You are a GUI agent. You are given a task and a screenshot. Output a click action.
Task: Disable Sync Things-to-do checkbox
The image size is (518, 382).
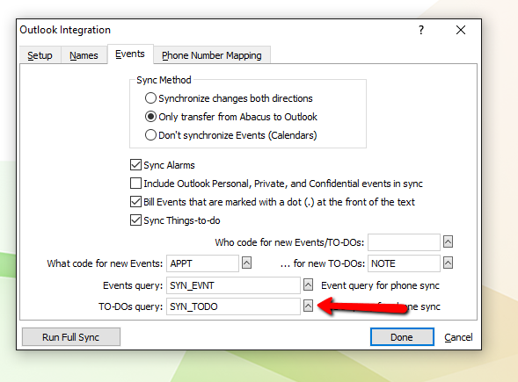click(x=135, y=220)
